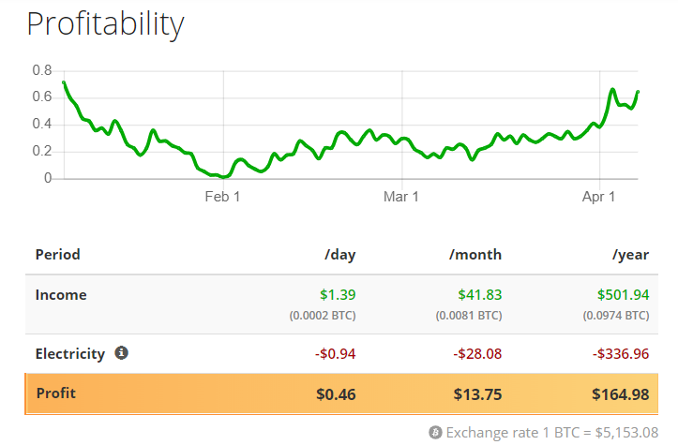Click the Electricity info icon
This screenshot has height=445, width=678.
pyautogui.click(x=121, y=353)
